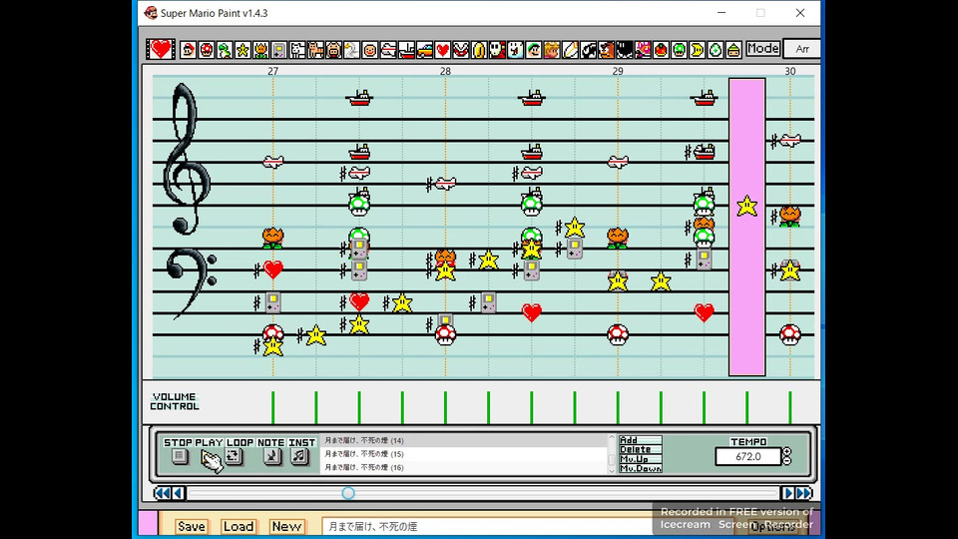Jump to start with double-left arrow
The height and width of the screenshot is (539, 958).
(162, 492)
